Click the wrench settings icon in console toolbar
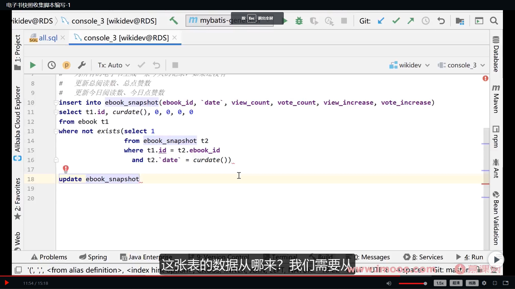 click(x=82, y=65)
